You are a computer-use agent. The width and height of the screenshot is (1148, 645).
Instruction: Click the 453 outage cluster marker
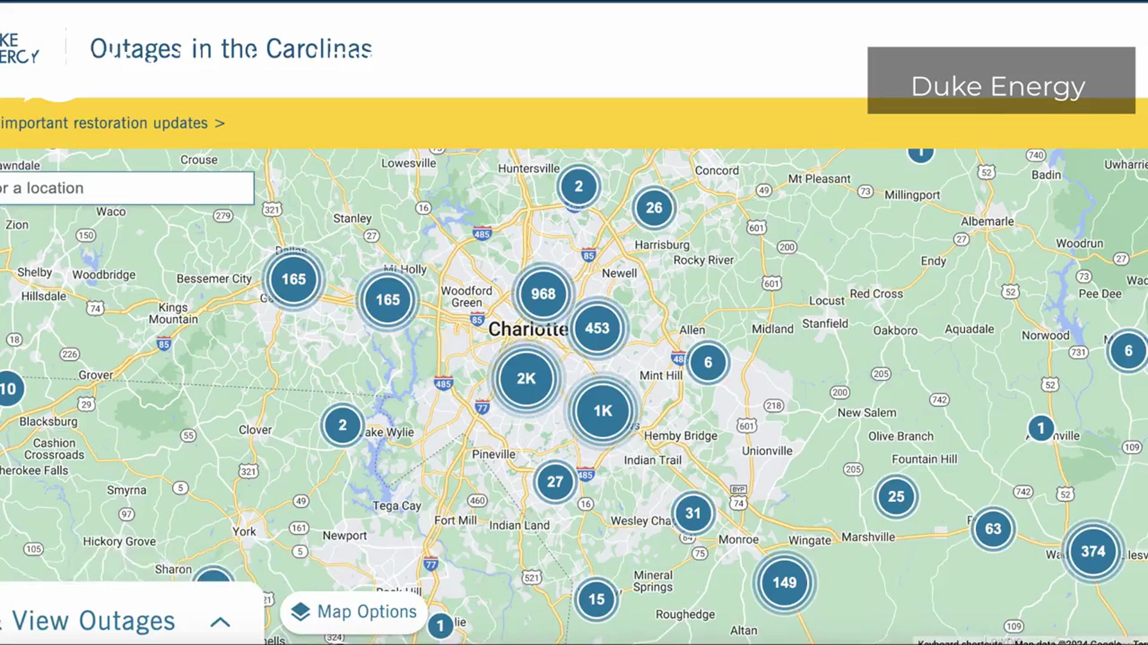[x=597, y=328]
